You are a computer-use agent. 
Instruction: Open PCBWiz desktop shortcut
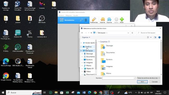click(x=6, y=48)
